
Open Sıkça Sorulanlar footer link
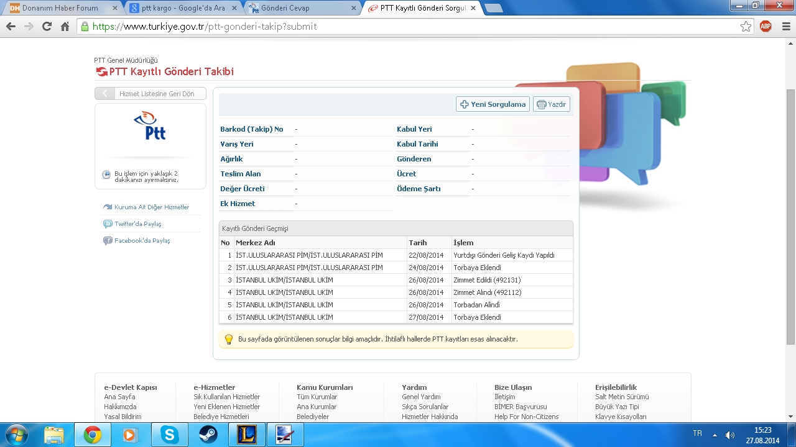(425, 407)
